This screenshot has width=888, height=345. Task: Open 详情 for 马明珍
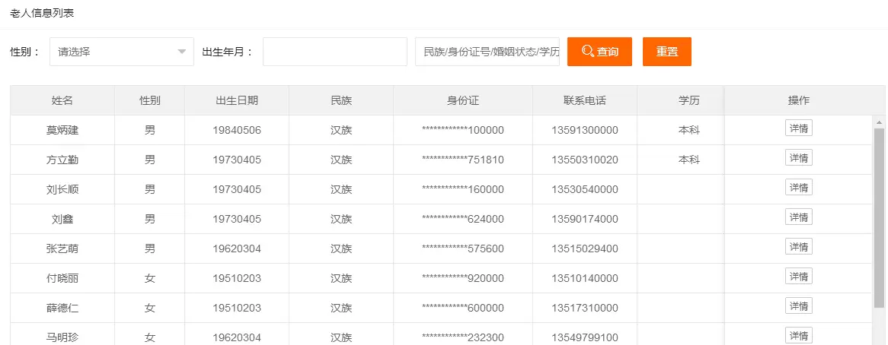pyautogui.click(x=799, y=335)
